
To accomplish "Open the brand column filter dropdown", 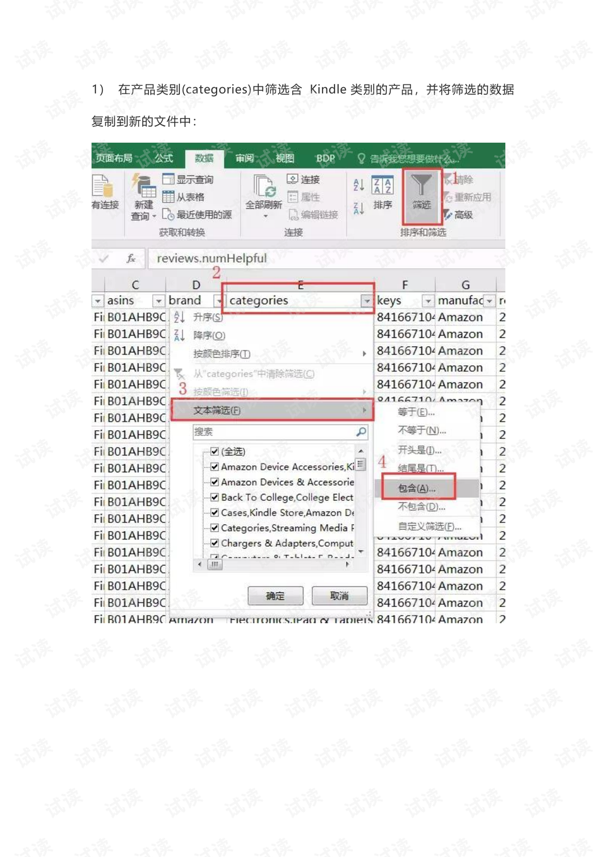I will point(219,301).
